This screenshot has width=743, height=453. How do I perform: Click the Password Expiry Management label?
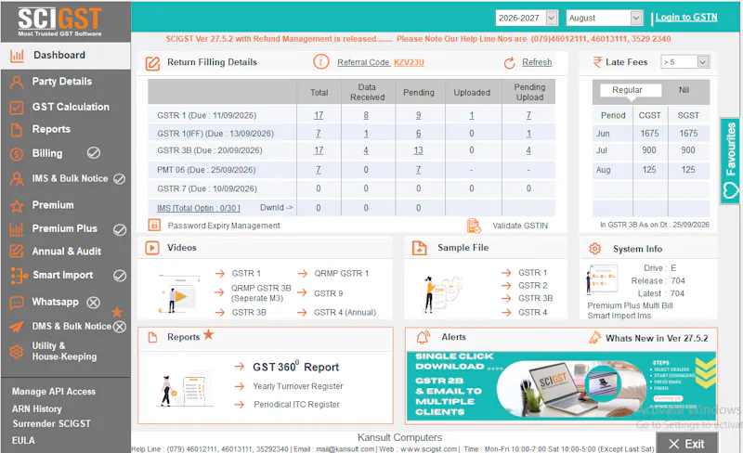coord(224,226)
